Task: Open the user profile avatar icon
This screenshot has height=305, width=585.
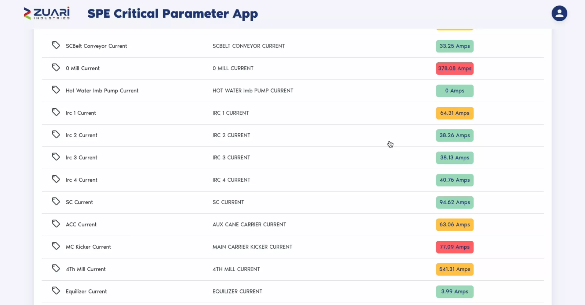Action: pos(559,13)
